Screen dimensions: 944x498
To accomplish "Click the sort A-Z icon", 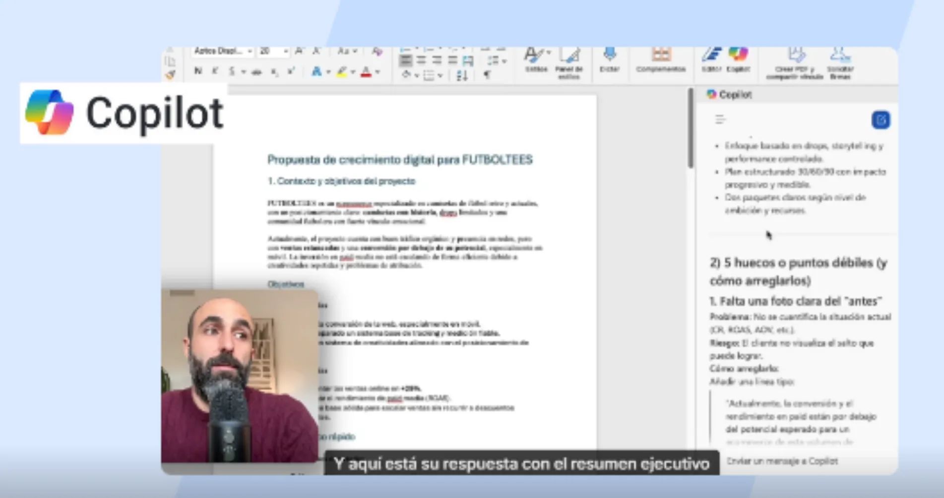I will [462, 75].
